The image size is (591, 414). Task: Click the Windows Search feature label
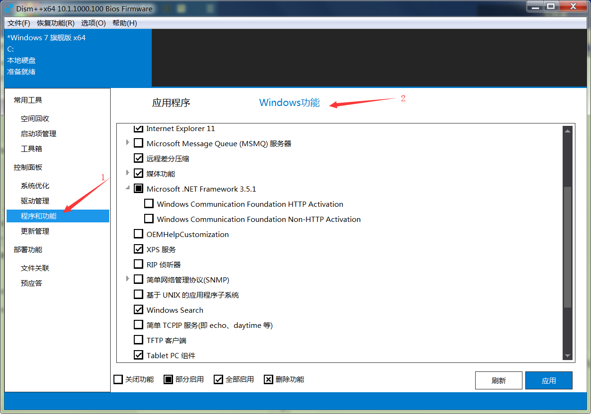(175, 310)
